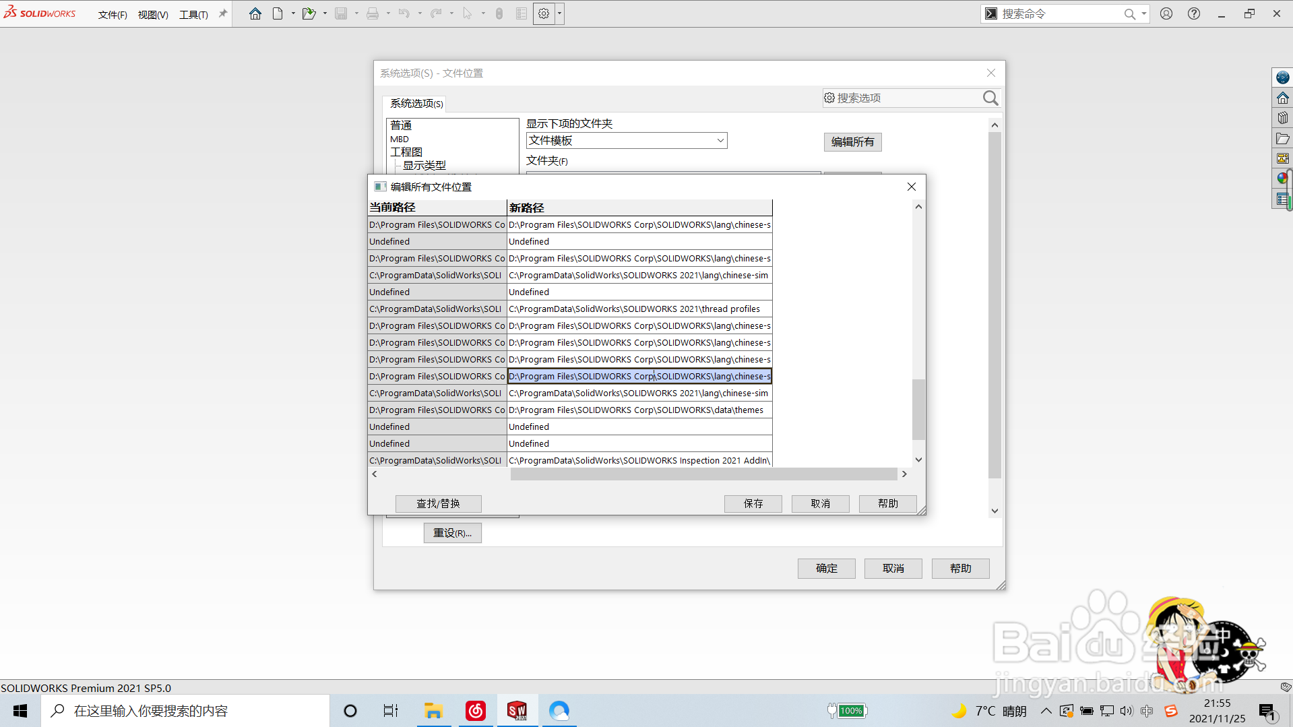1293x727 pixels.
Task: Click the Windows taskbar search box
Action: click(185, 711)
